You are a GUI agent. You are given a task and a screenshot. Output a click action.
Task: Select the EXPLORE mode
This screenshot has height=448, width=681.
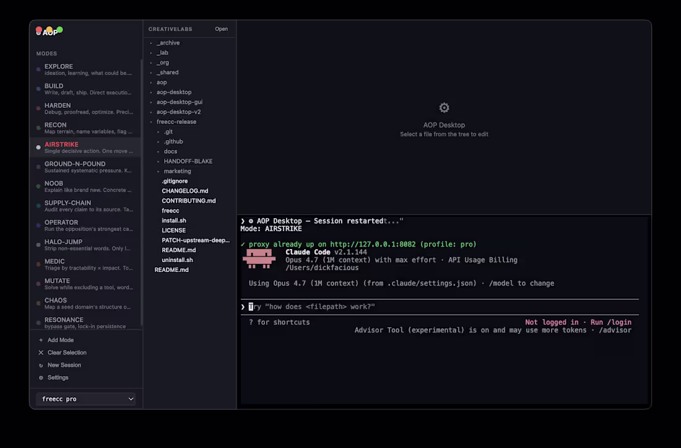(x=85, y=69)
